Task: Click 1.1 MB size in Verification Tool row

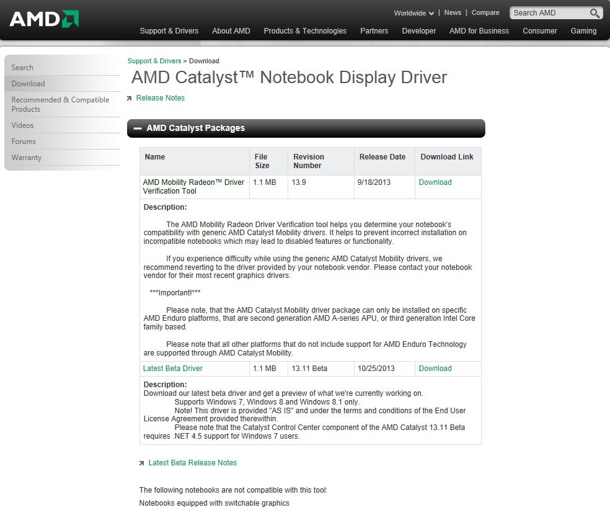Action: click(x=265, y=182)
